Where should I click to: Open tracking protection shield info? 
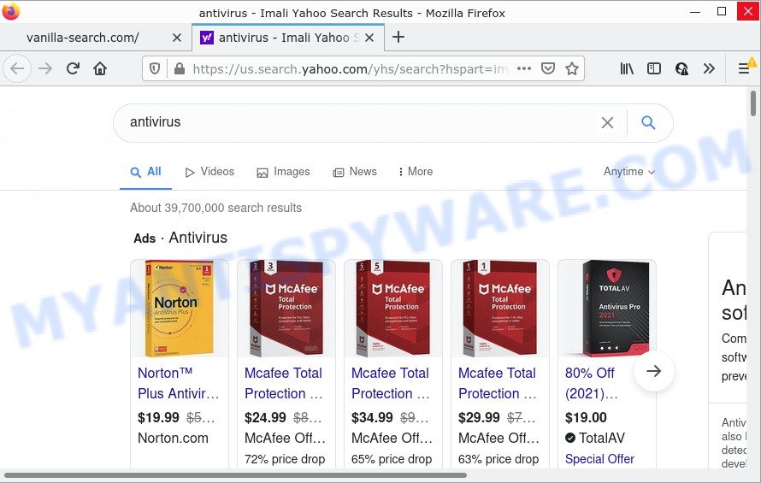click(x=155, y=69)
